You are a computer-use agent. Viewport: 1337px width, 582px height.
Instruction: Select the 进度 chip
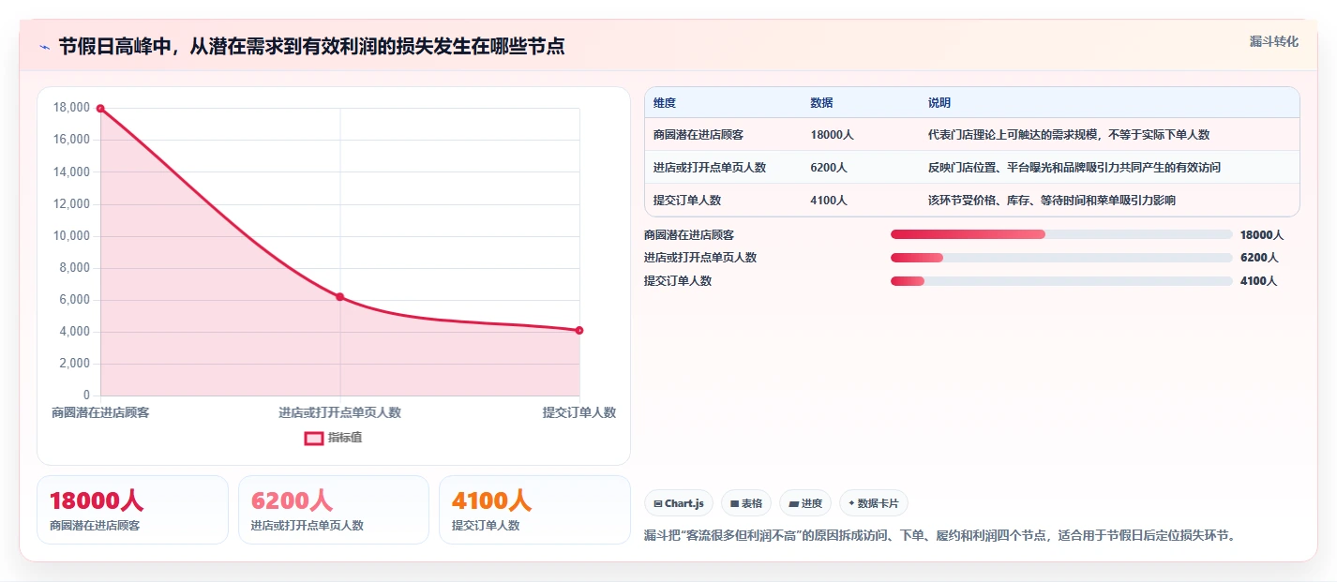coord(805,503)
